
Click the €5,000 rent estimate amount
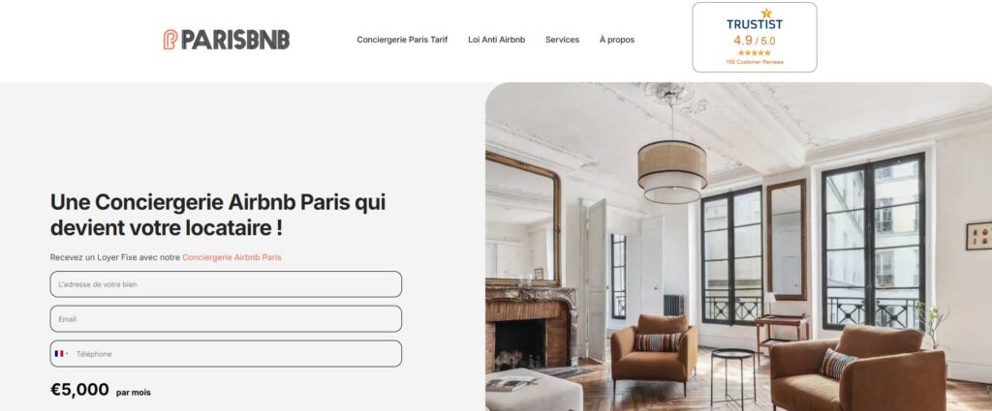(x=79, y=390)
